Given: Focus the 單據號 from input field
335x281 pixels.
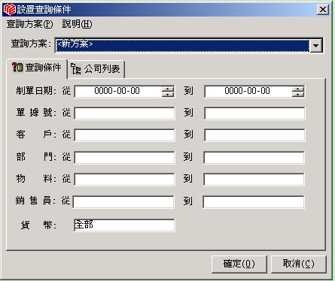Looking at the screenshot, I should [x=124, y=113].
